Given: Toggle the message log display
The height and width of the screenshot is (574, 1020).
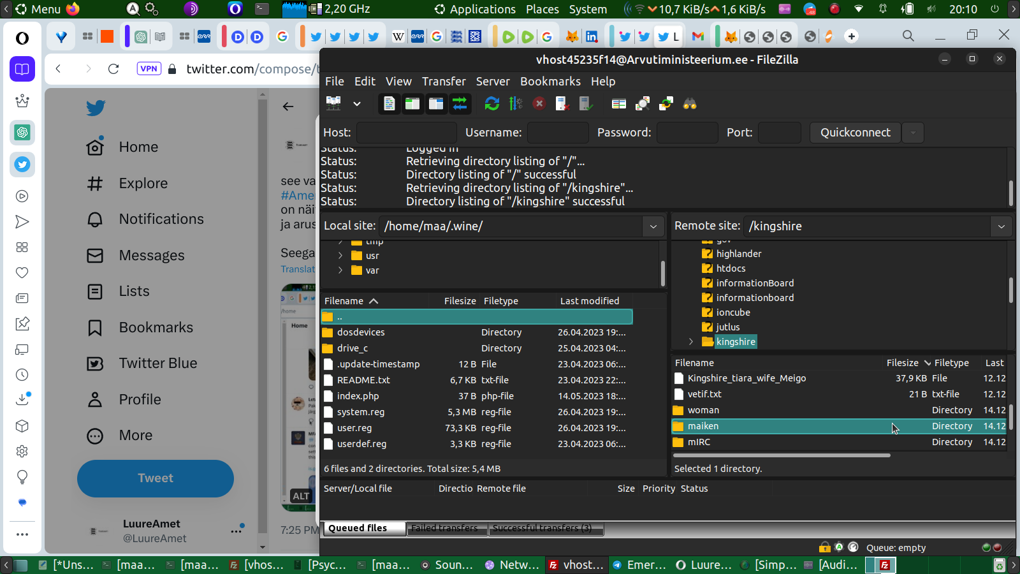Looking at the screenshot, I should click(389, 103).
